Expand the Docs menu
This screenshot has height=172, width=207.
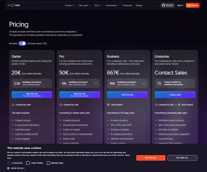pos(98,6)
